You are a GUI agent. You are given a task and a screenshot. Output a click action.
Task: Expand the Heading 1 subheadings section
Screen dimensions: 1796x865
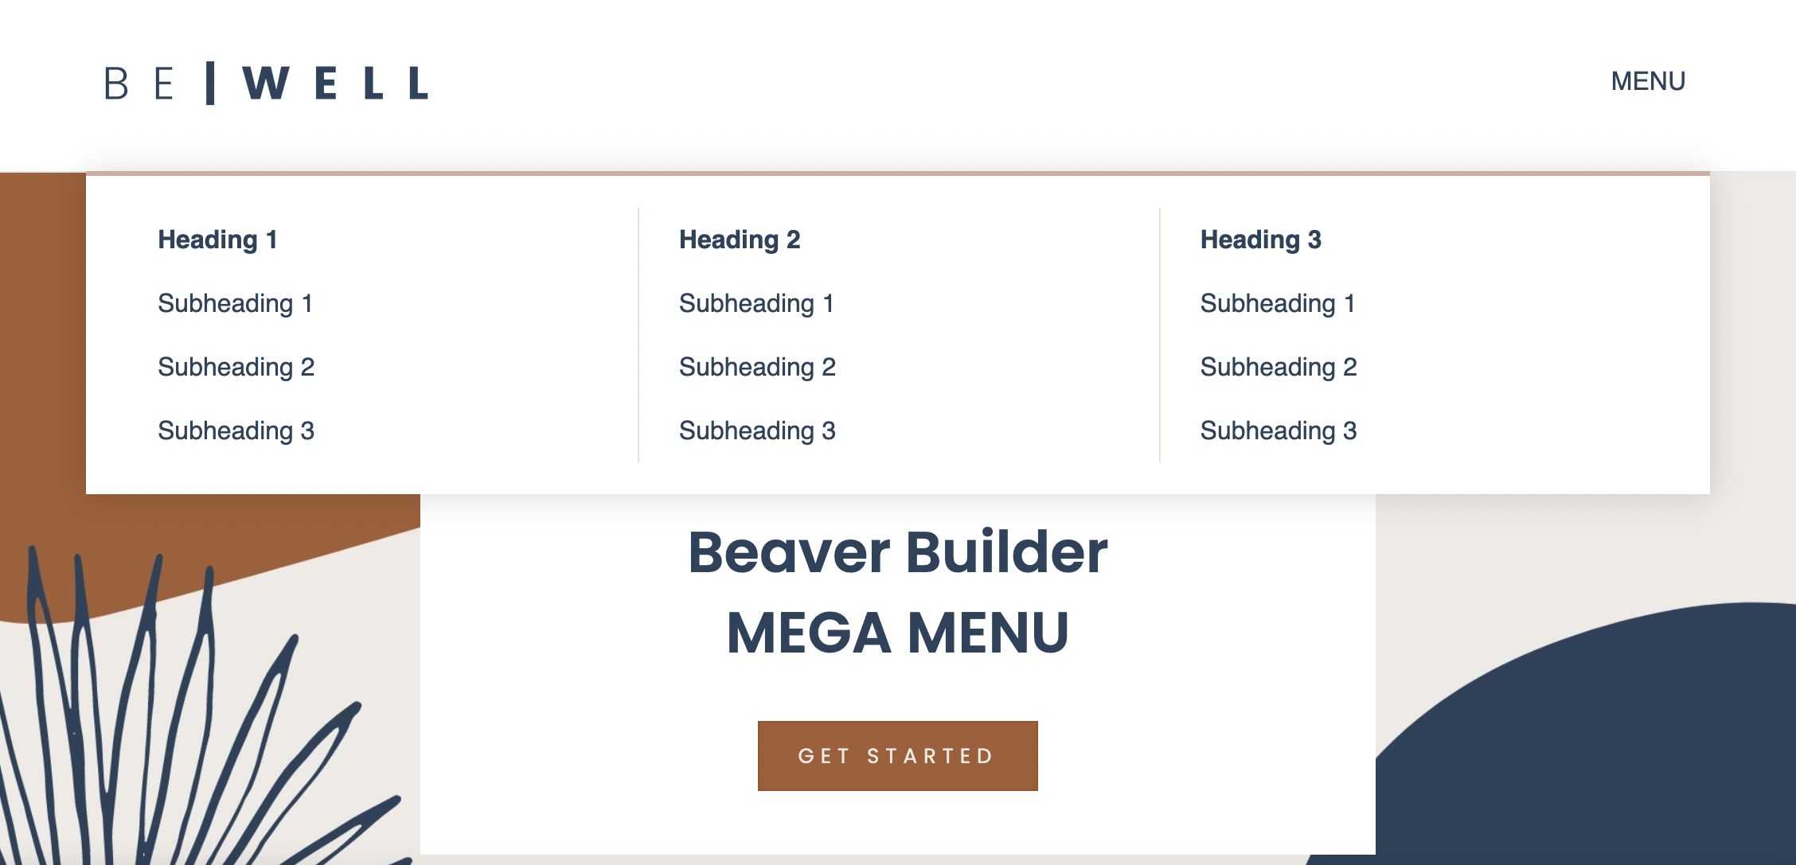click(217, 240)
